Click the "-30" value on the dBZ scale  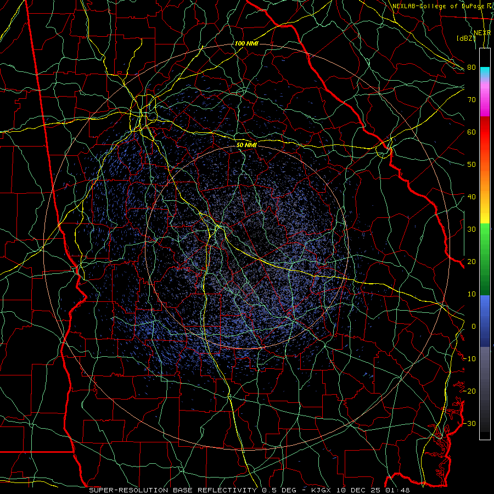point(469,424)
